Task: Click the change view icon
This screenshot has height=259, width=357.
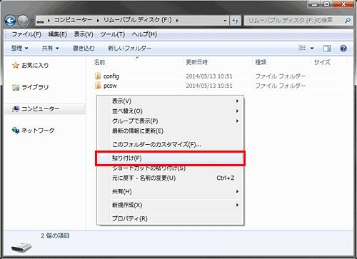Action: click(x=302, y=49)
